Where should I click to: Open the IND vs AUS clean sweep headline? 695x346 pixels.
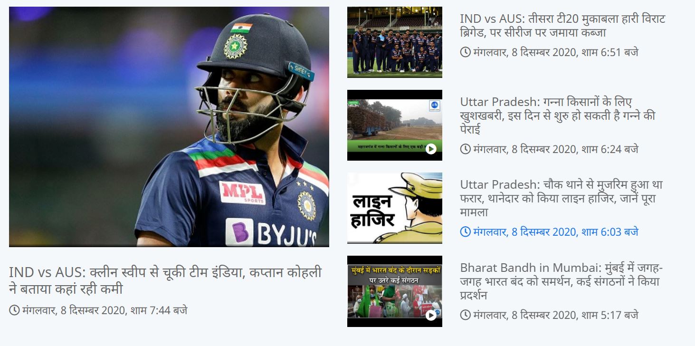pos(165,280)
